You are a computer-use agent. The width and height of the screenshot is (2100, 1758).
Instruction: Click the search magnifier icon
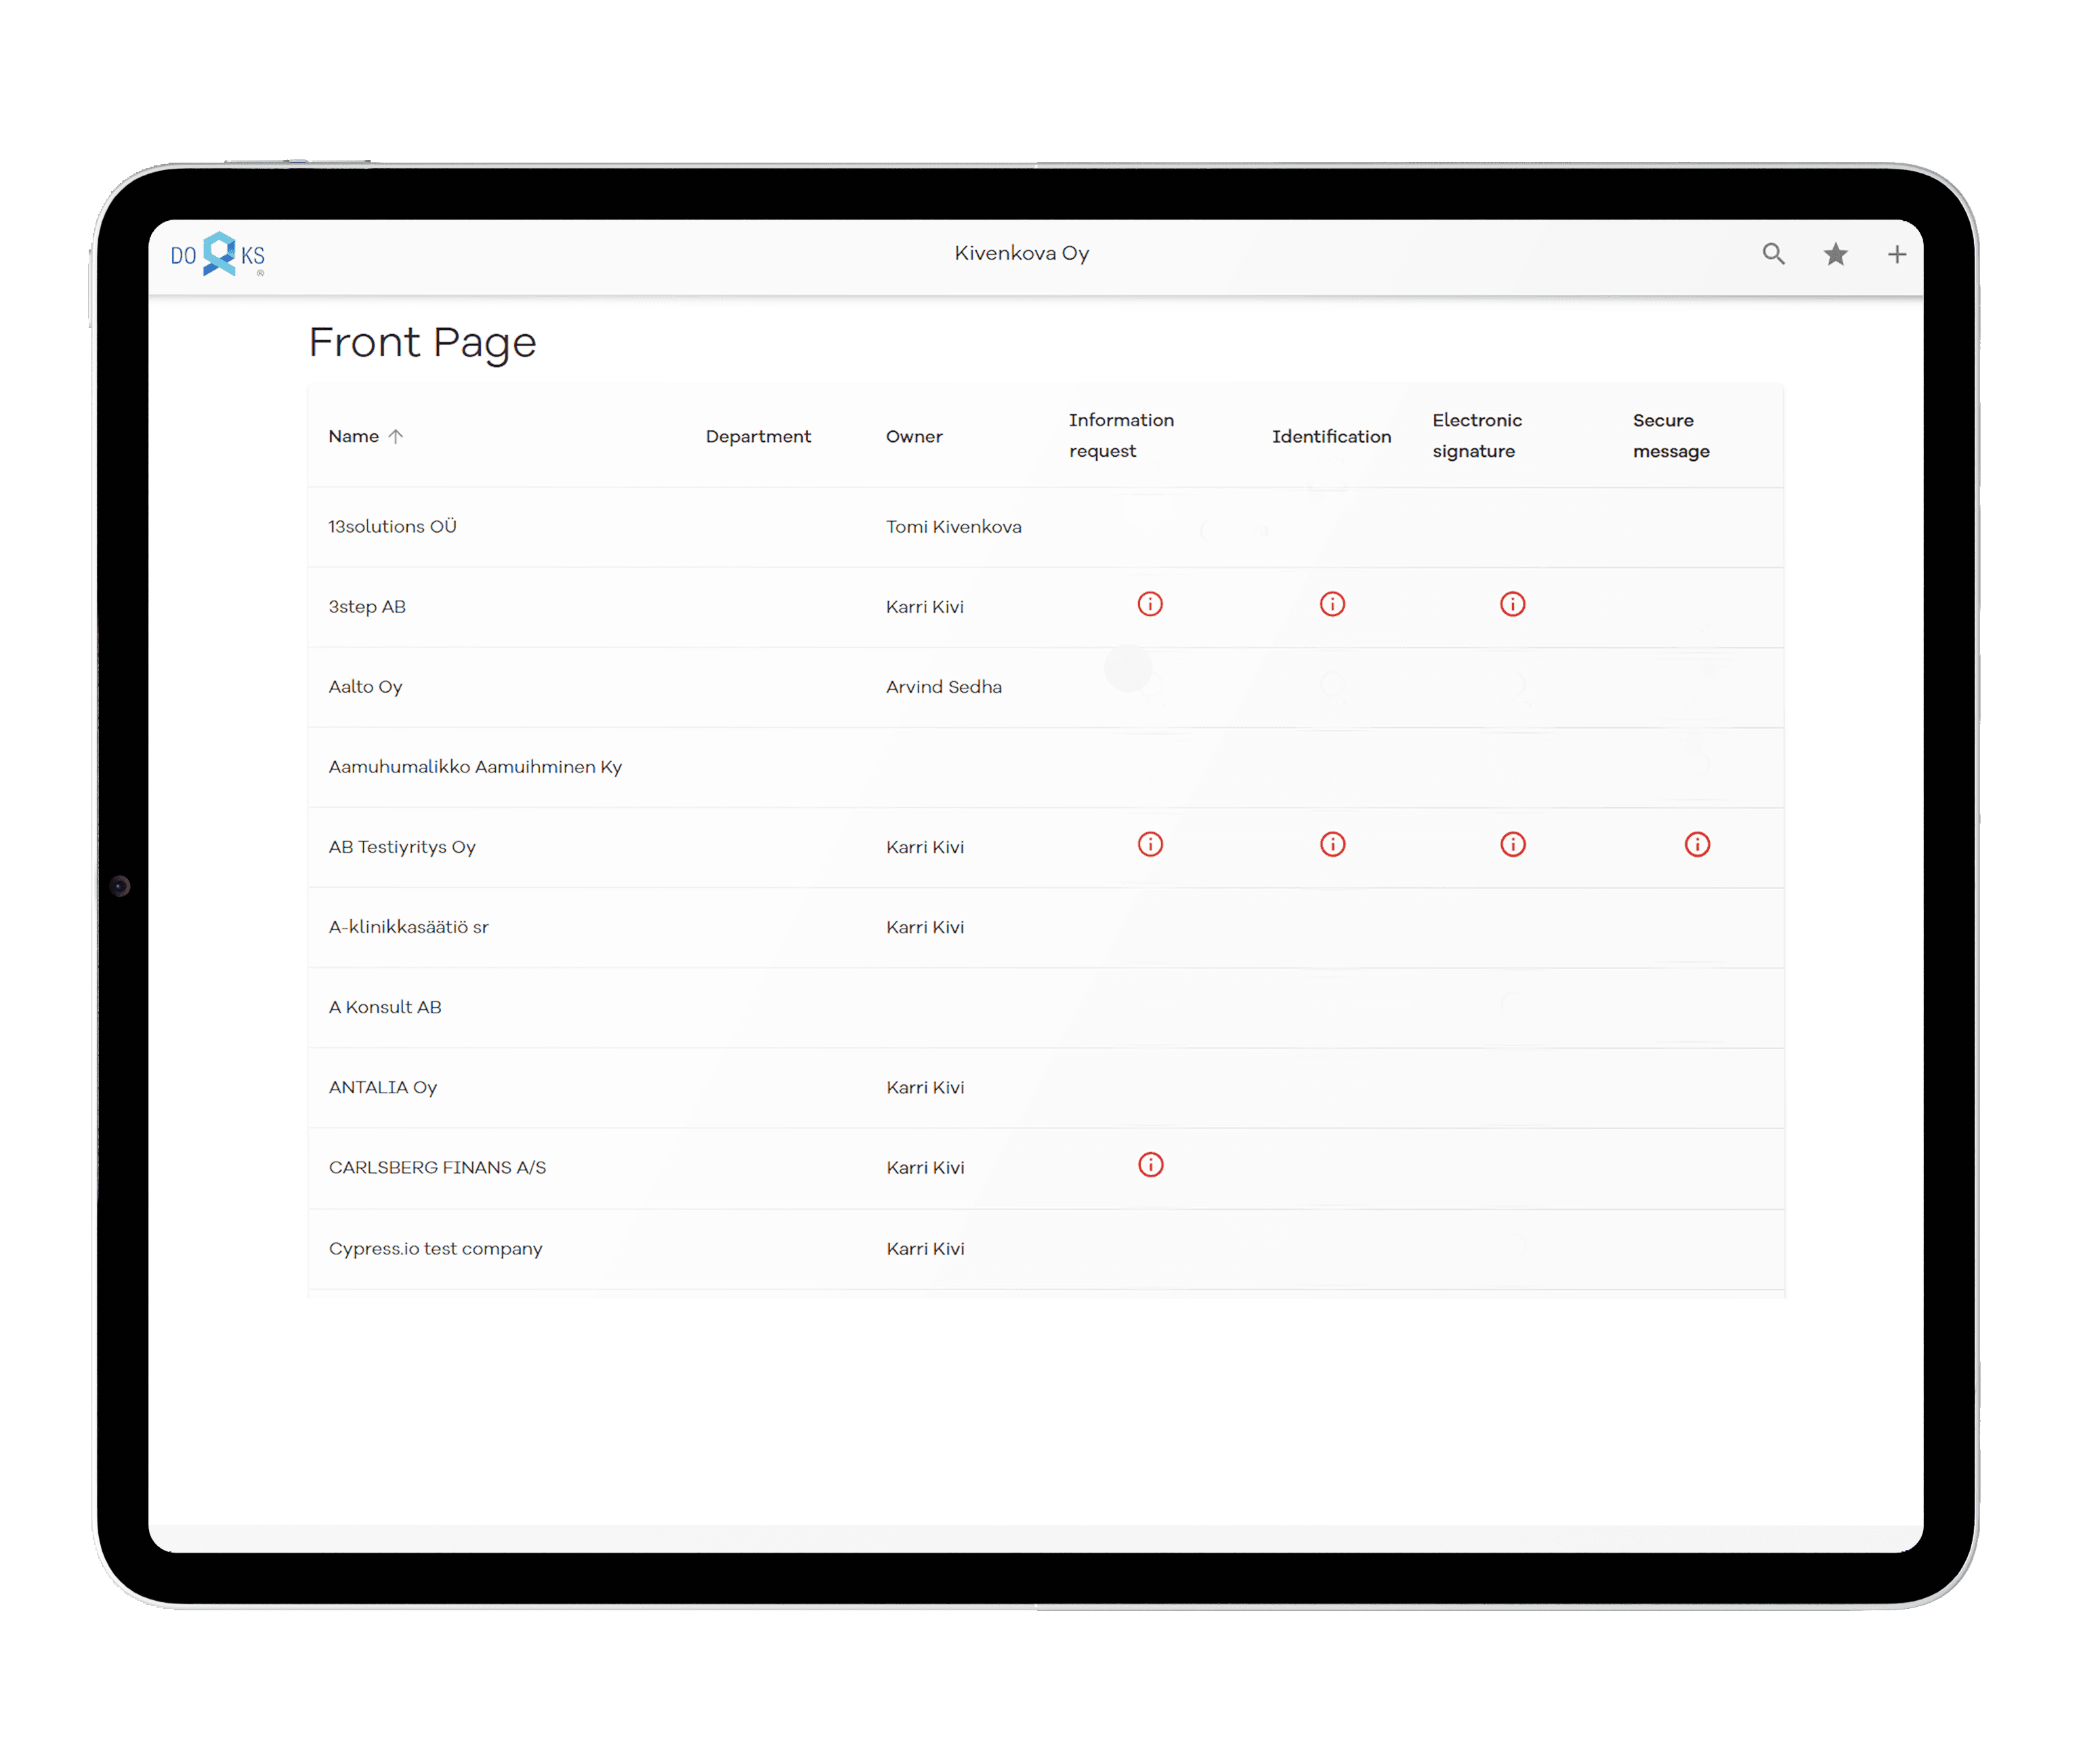click(x=1773, y=254)
